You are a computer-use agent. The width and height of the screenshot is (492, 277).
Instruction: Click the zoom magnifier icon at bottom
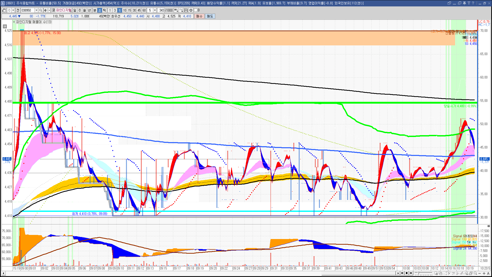pos(475,273)
